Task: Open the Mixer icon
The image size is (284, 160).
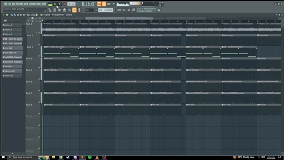Action: (69, 10)
